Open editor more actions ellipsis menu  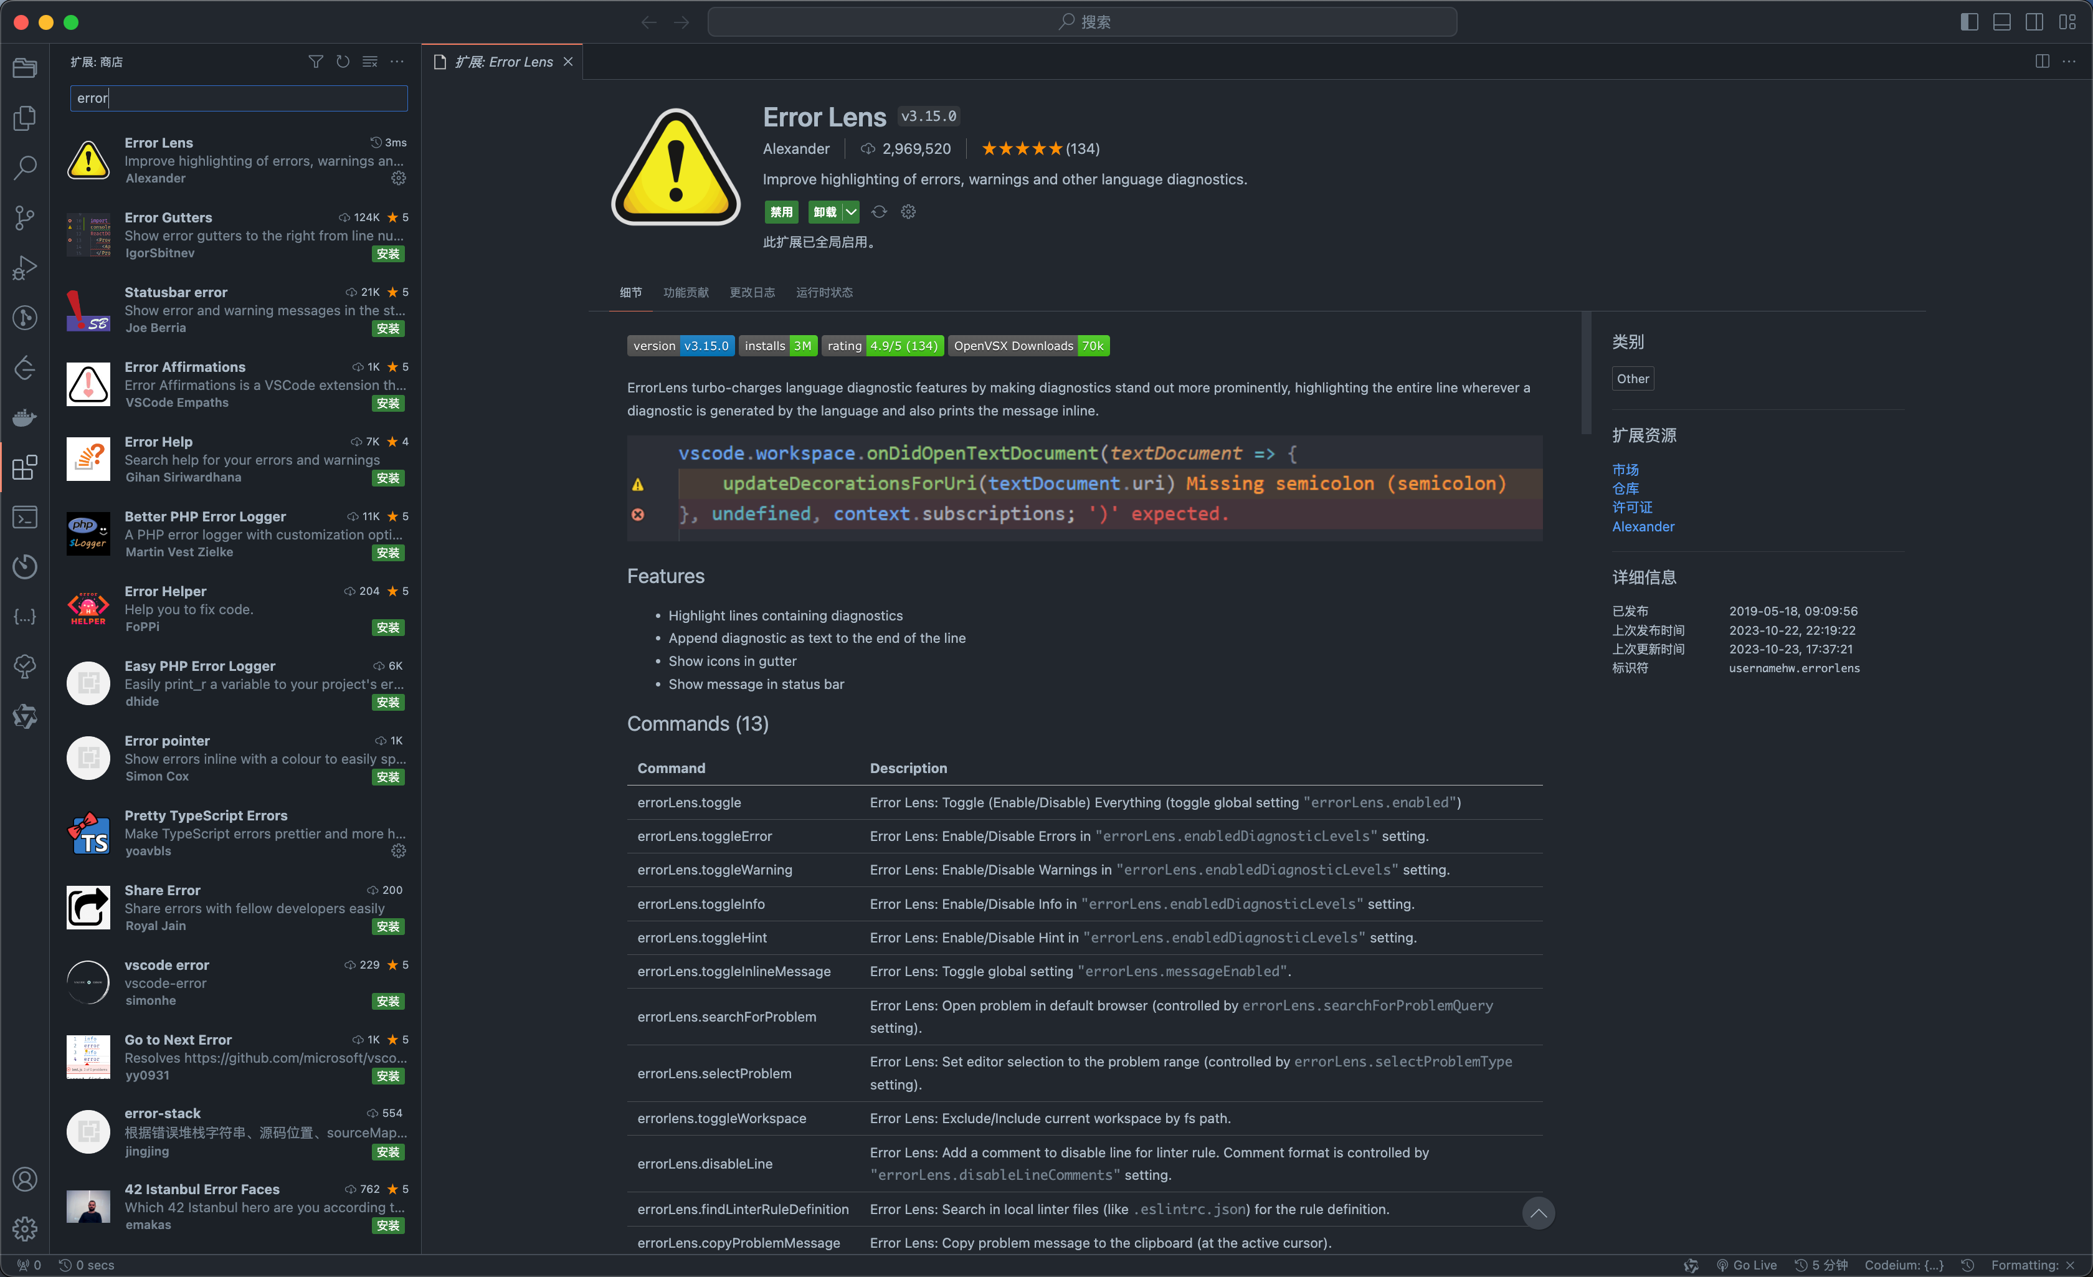tap(2069, 62)
